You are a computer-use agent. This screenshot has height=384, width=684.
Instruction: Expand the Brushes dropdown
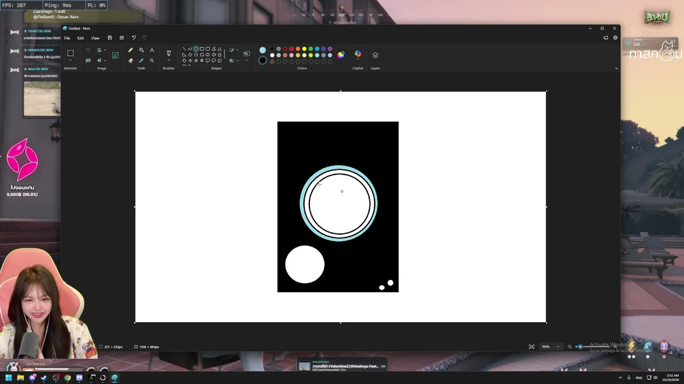[x=168, y=60]
